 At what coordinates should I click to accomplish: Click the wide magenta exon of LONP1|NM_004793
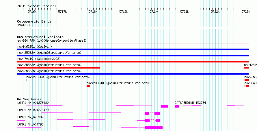click(154, 128)
